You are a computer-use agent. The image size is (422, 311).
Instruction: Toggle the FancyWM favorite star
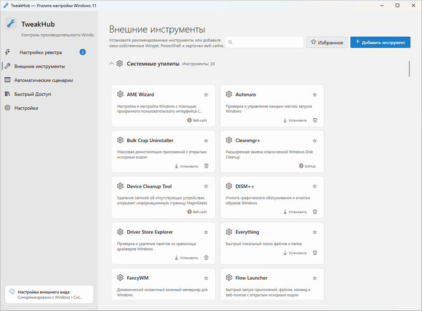206,278
